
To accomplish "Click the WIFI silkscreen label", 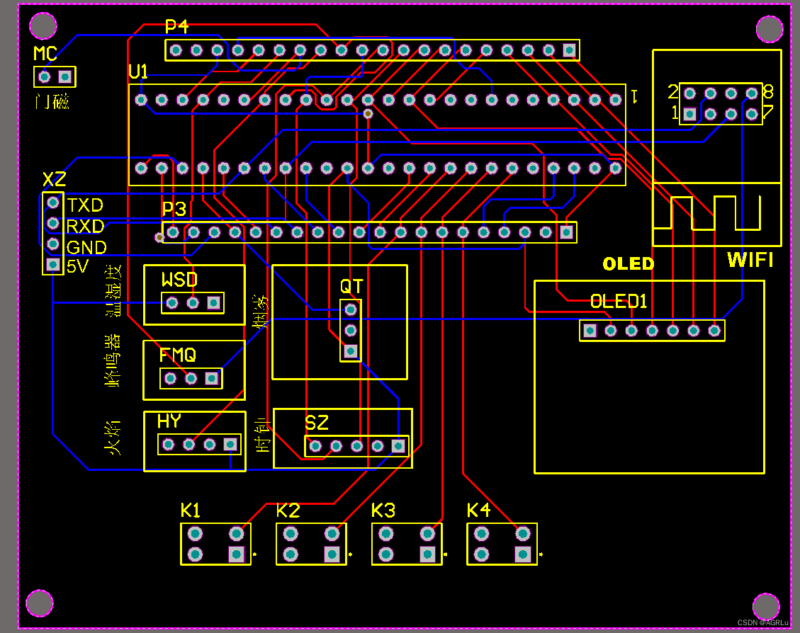I will [x=750, y=260].
